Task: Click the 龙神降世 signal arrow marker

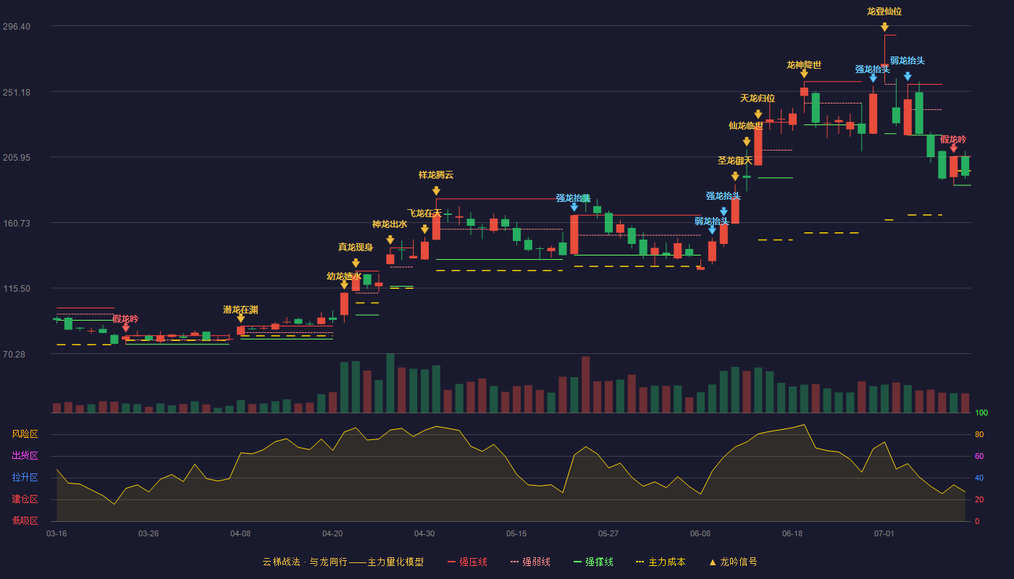Action: click(804, 73)
